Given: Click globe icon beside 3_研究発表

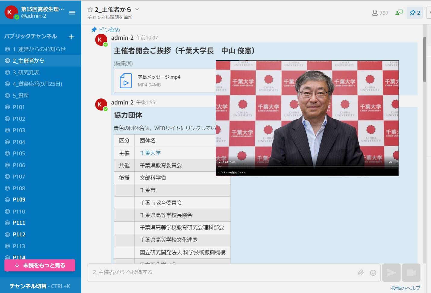Looking at the screenshot, I should (x=8, y=72).
